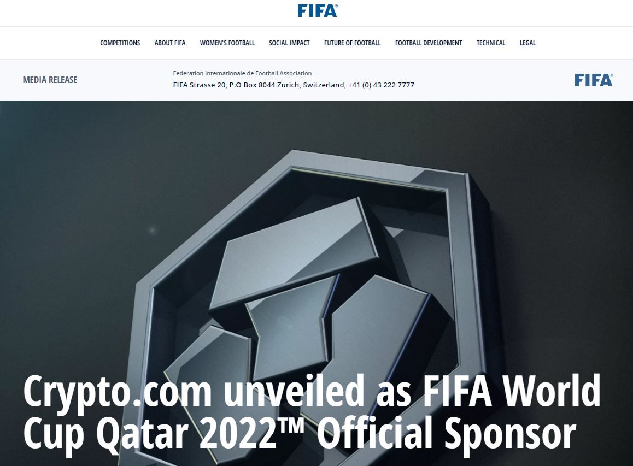Open the Competitions menu

coord(120,43)
